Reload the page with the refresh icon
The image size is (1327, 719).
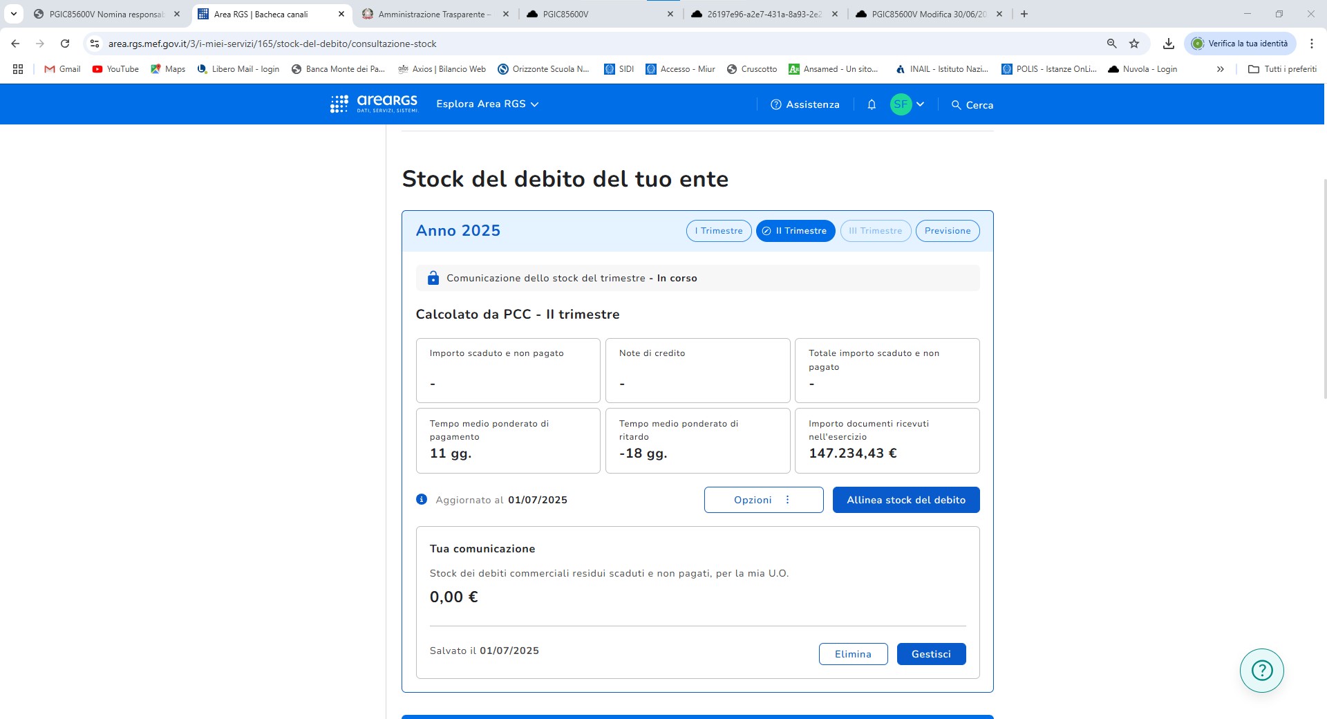coord(65,44)
